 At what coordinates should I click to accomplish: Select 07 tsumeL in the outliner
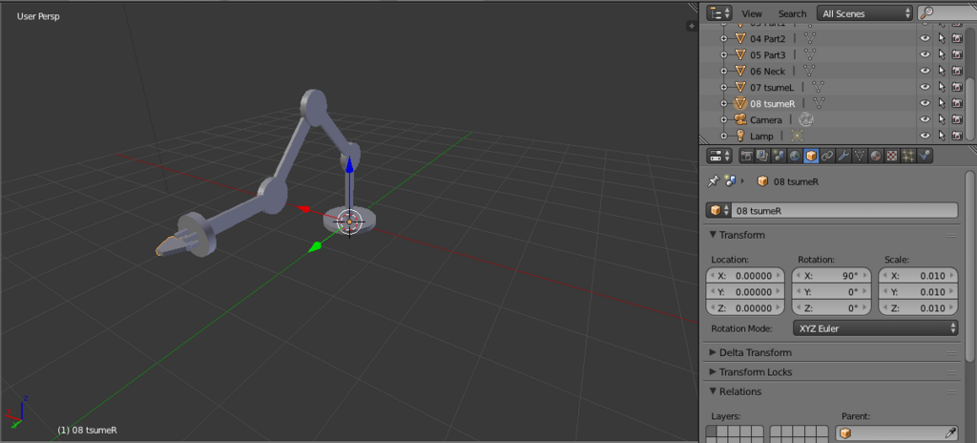pos(773,87)
